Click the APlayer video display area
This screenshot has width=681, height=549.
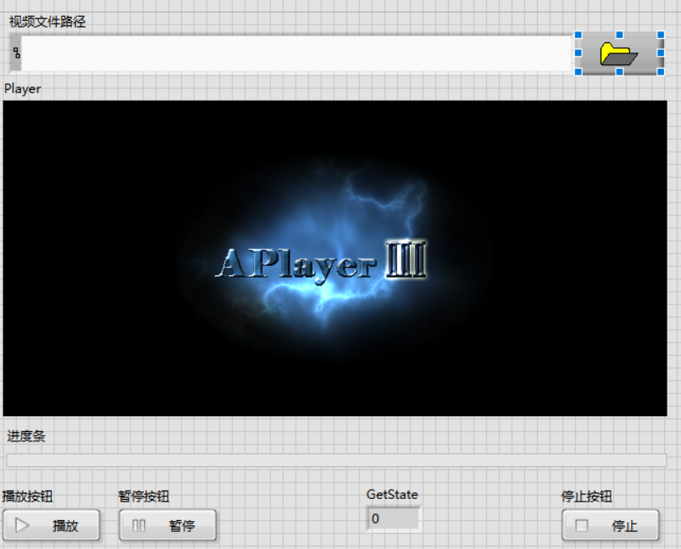[335, 258]
